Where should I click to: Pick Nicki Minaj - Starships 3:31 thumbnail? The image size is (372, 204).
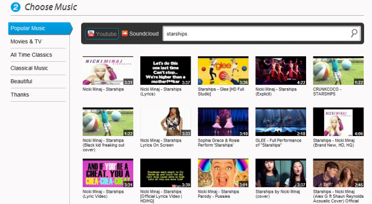point(108,70)
